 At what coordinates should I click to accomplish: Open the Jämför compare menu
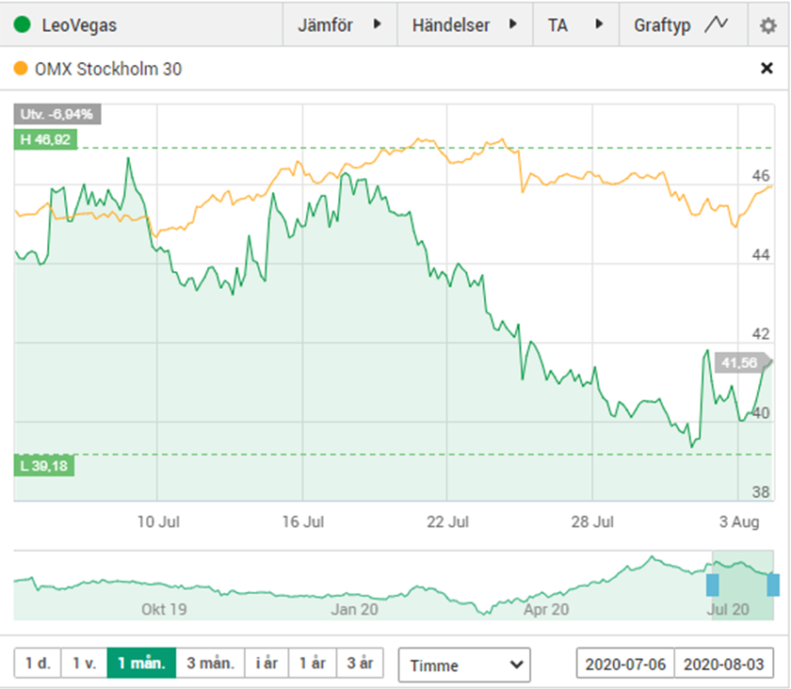point(340,24)
